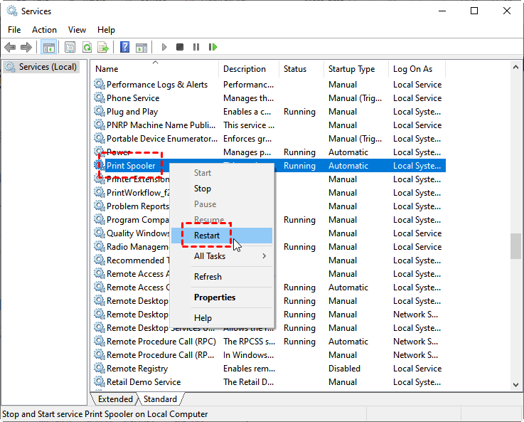The width and height of the screenshot is (524, 422).
Task: Open Properties from the context menu
Action: point(215,297)
